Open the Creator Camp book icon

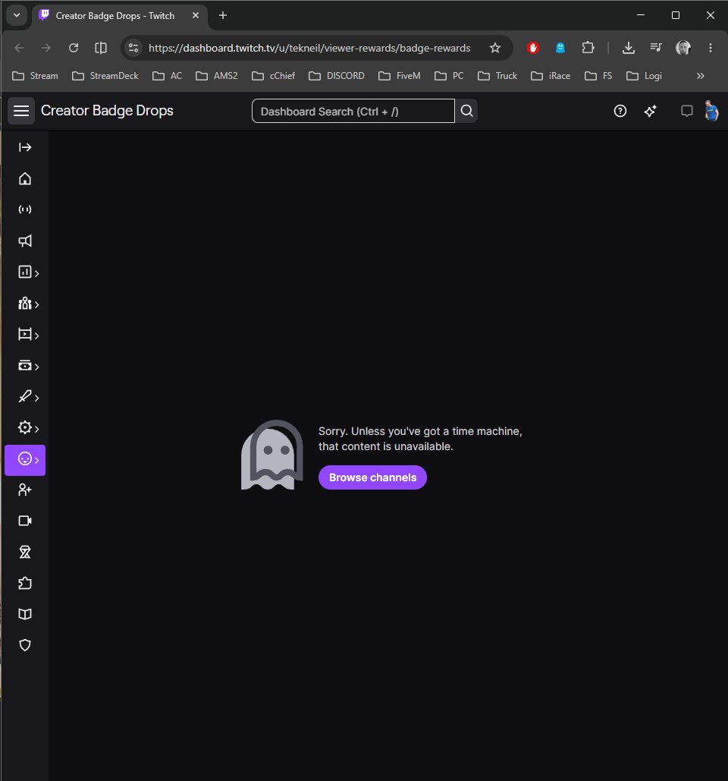25,614
